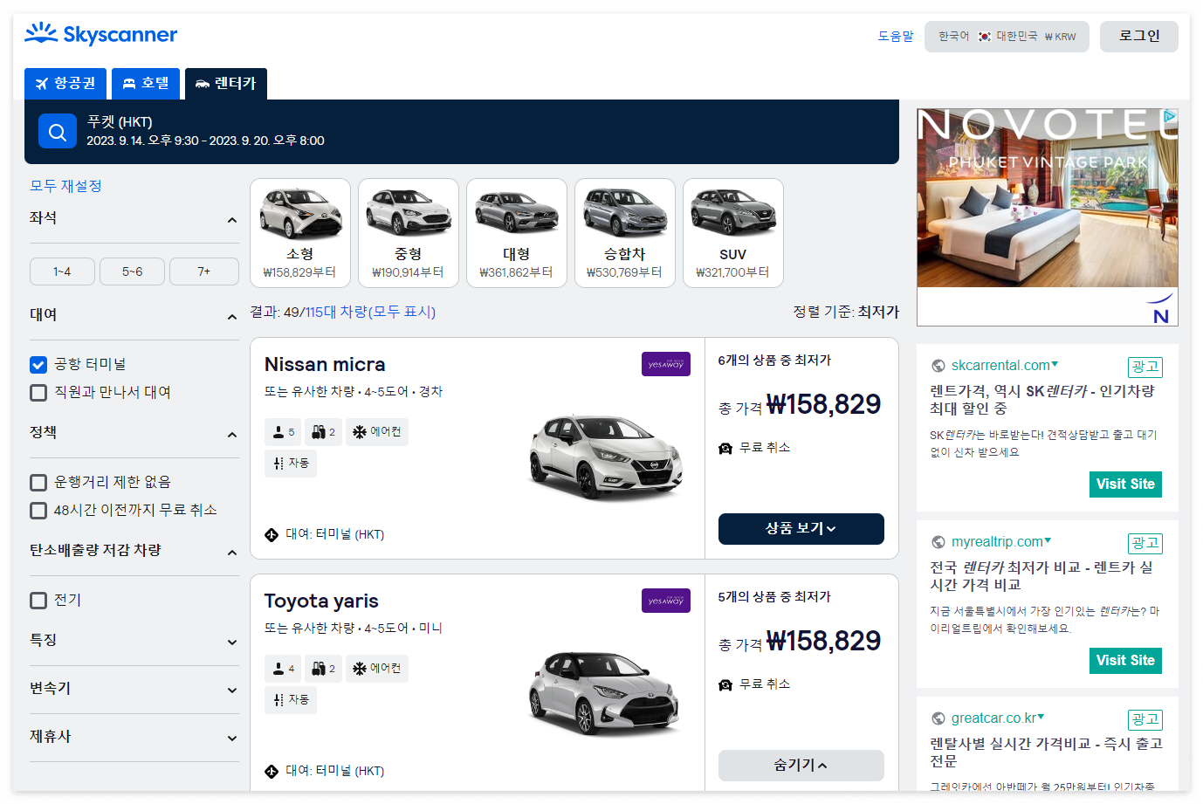Screen dimensions: 1203x804
Task: Enable 운행거리 제한 없음 checkbox
Action: coord(38,482)
